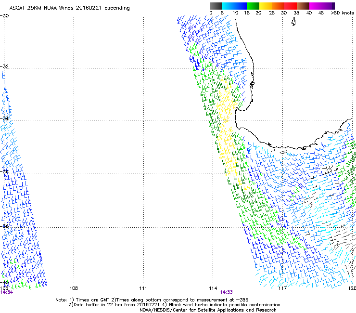Image resolution: width=356 pixels, height=313 pixels.
Task: Click the red 30-35 knots legend color
Action: point(291,6)
